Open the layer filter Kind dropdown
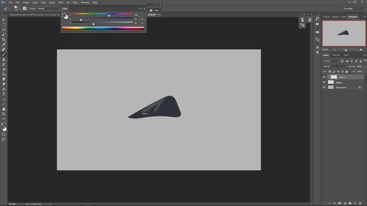 pyautogui.click(x=331, y=61)
